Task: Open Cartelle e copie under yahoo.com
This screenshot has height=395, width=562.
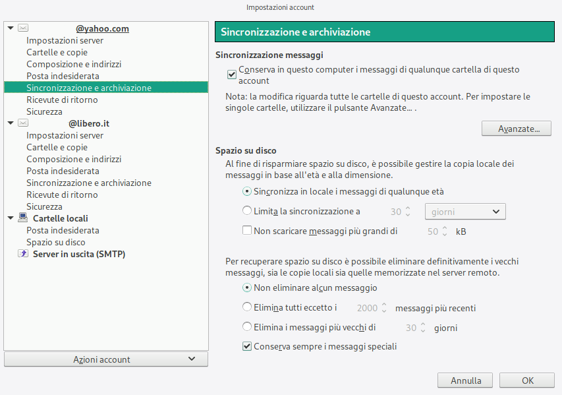Action: coord(57,52)
